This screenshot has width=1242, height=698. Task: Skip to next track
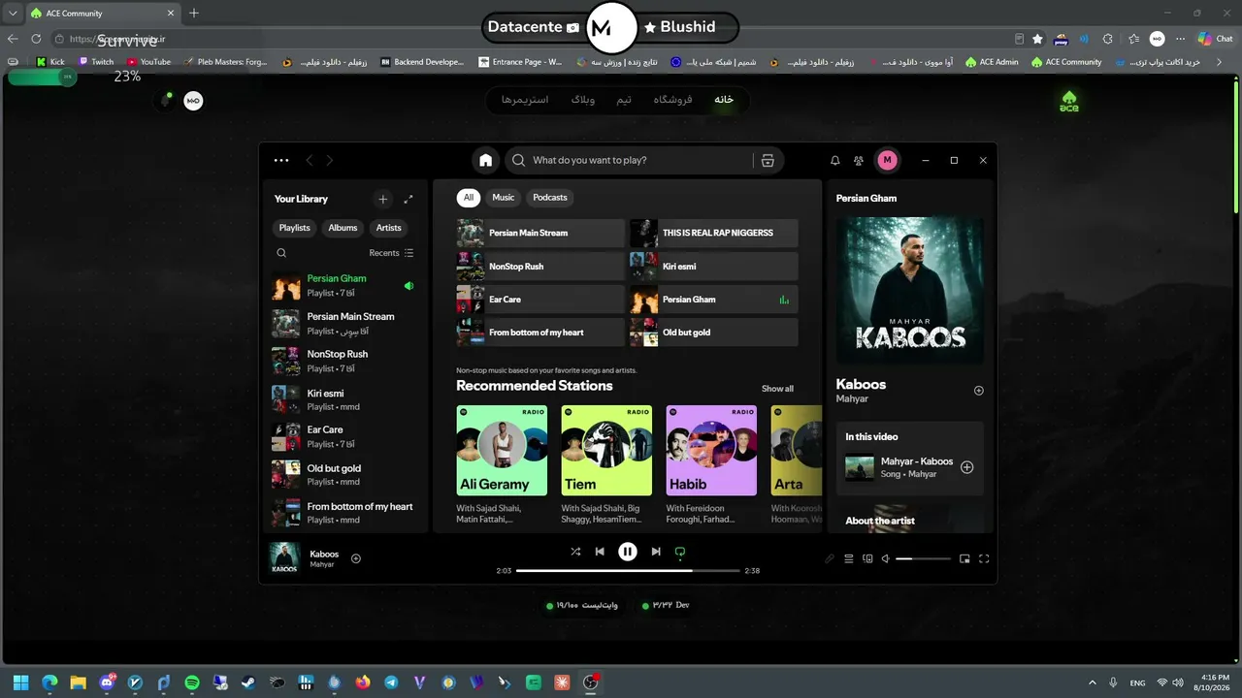coord(656,552)
